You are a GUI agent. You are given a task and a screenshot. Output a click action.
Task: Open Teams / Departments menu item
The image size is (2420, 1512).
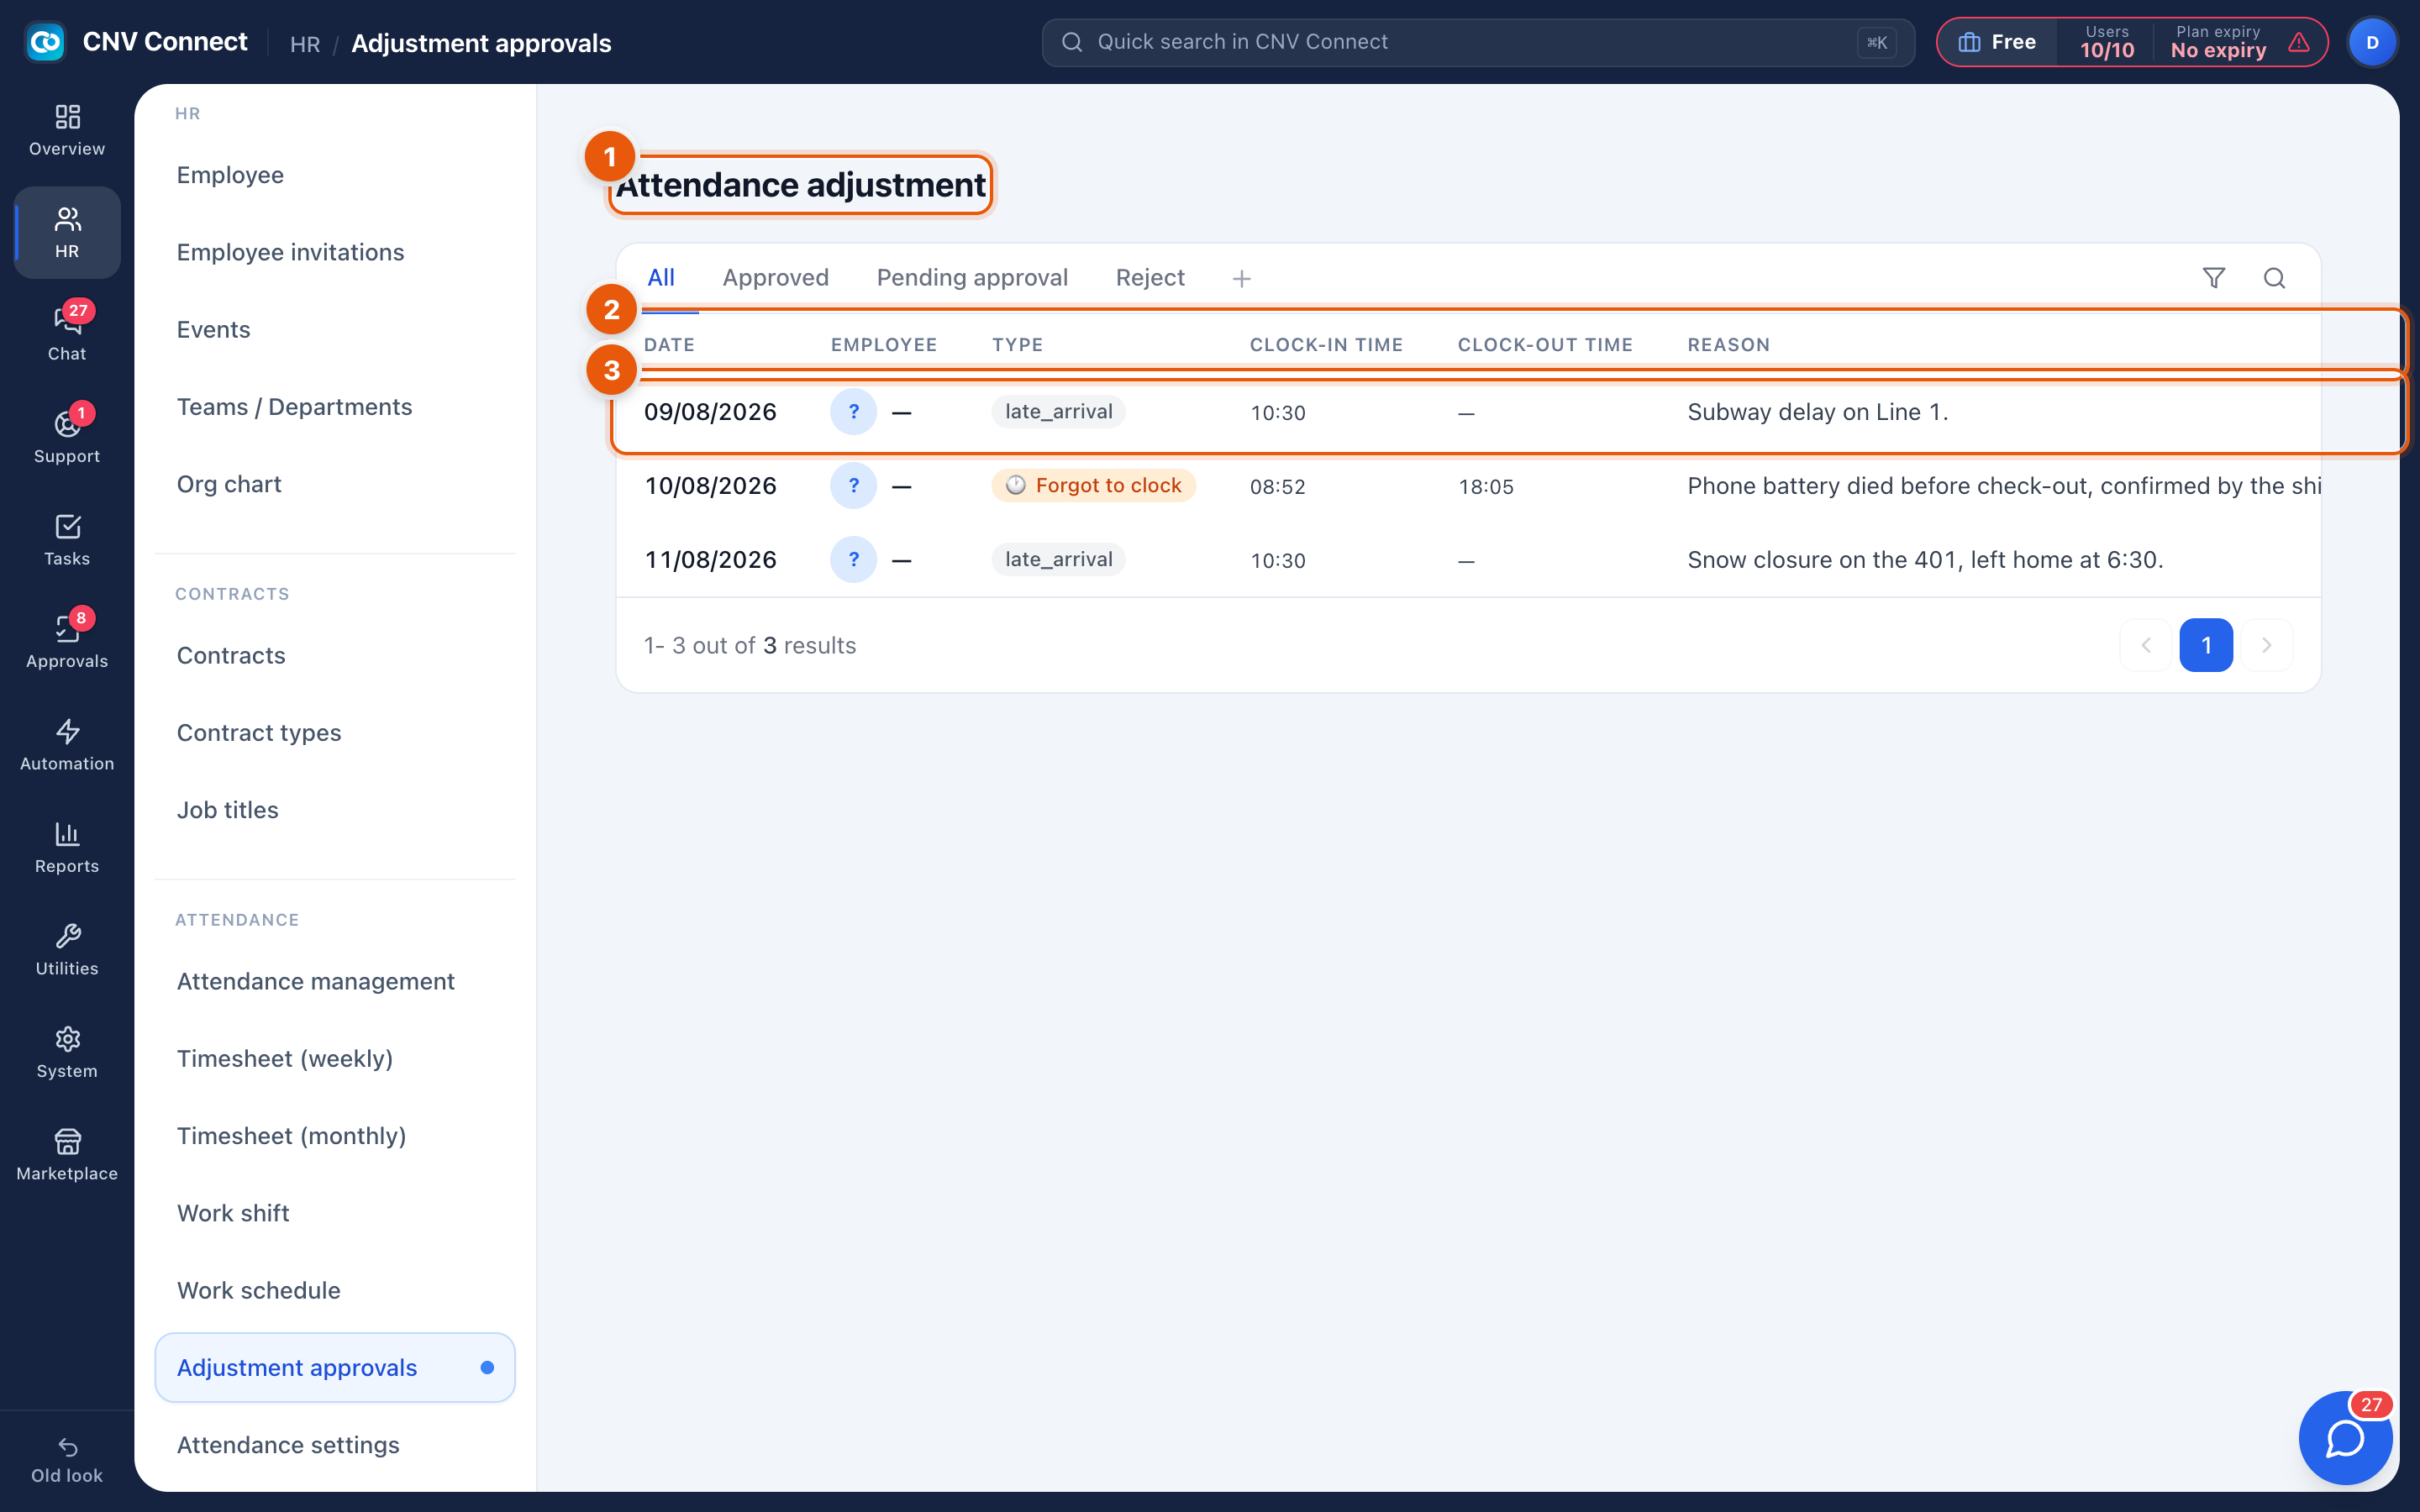click(x=335, y=407)
